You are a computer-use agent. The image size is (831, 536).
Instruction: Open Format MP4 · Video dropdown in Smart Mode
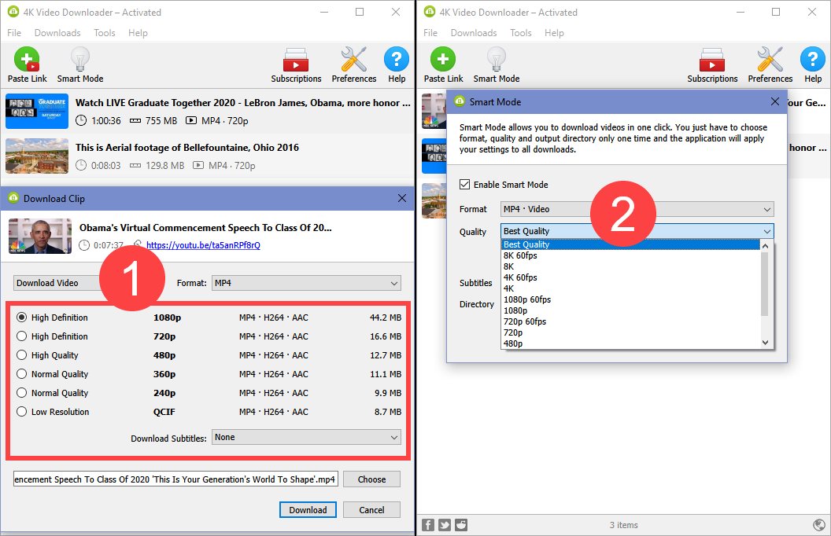coord(637,209)
